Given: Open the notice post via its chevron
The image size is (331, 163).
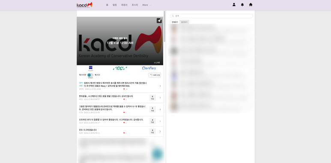Looking at the screenshot, I should (x=160, y=86).
